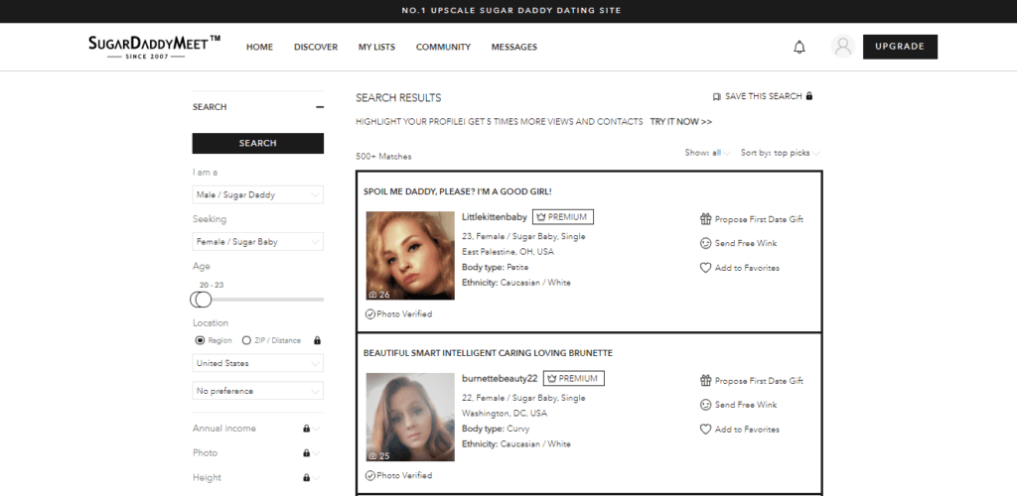
Task: Click heart icon to favorite burnettebeauty22
Action: pyautogui.click(x=706, y=430)
